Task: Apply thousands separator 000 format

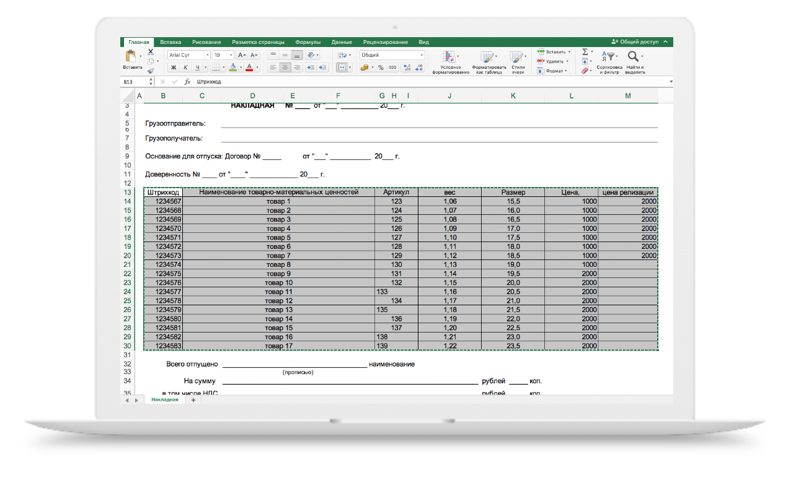Action: pos(392,67)
